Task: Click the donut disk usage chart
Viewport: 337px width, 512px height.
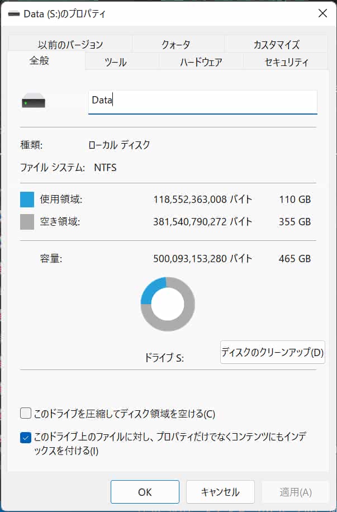Action: click(x=168, y=304)
